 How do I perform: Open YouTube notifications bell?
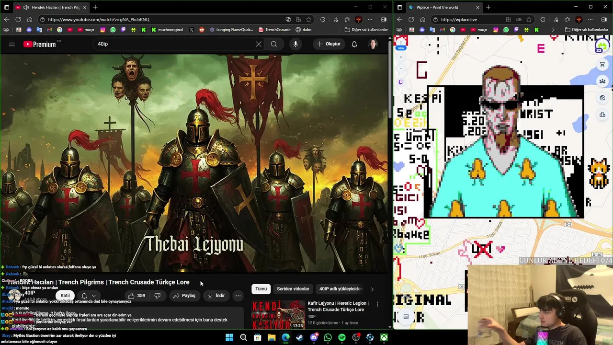[x=354, y=44]
